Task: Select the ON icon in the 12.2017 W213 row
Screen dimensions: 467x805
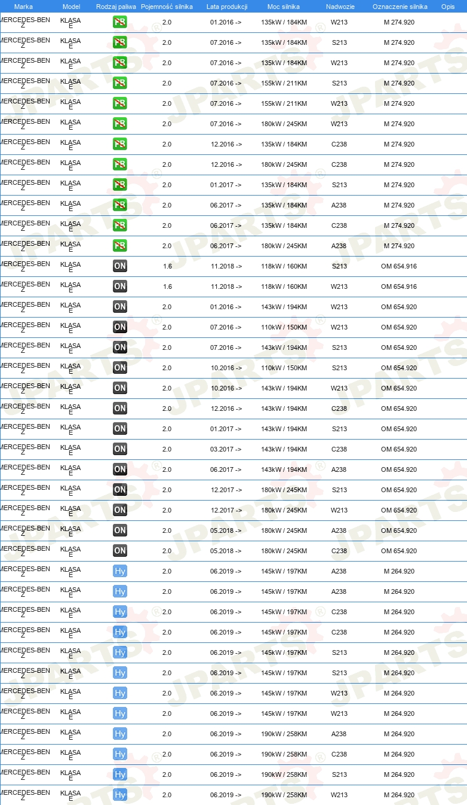Action: 120,510
